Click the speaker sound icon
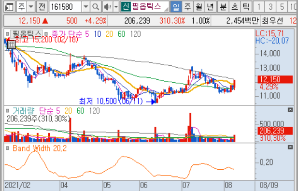This screenshot has width=298, height=191. click(108, 7)
